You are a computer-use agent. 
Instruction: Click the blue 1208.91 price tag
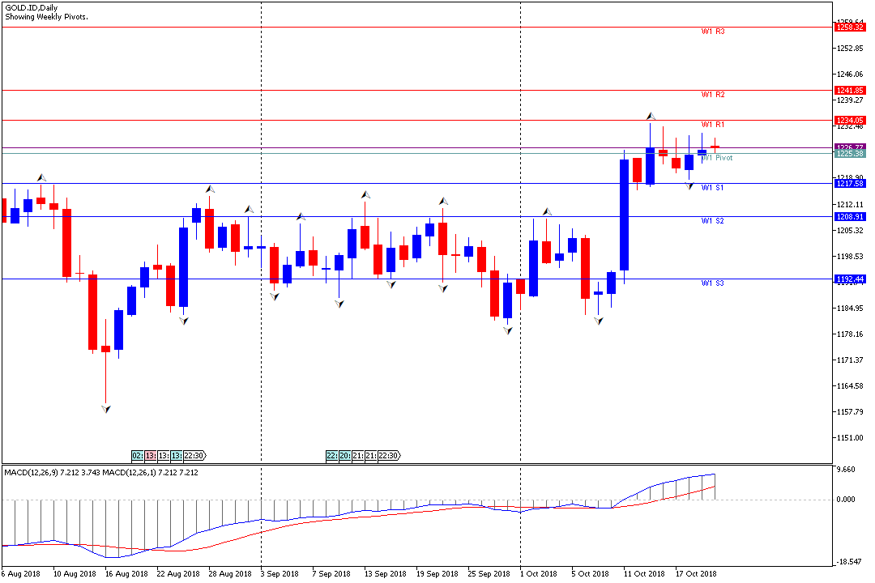[x=849, y=217]
